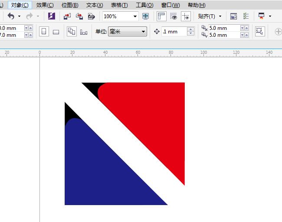Image resolution: width=282 pixels, height=222 pixels.
Task: Click the Export icon in toolbar
Action: (x=79, y=16)
